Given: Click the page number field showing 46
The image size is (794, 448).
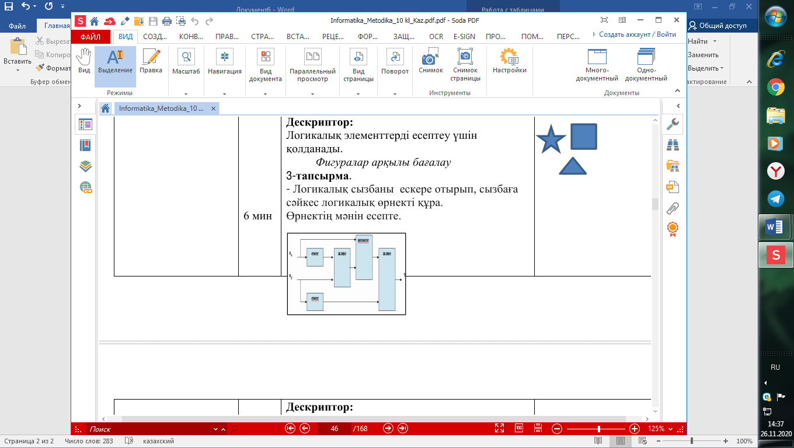Looking at the screenshot, I should 335,429.
